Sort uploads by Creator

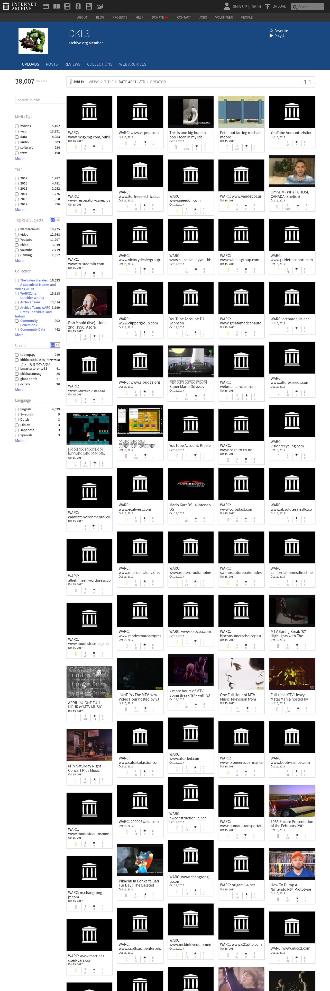158,82
